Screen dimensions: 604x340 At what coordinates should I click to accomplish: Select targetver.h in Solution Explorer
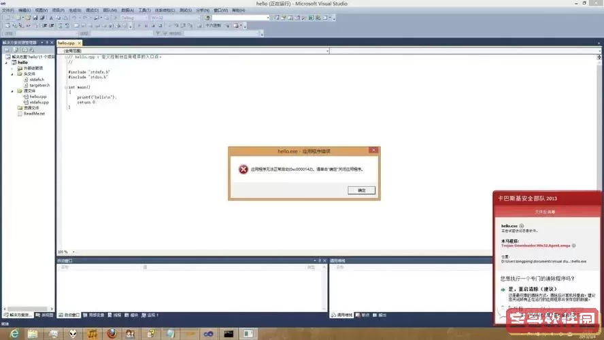(x=39, y=85)
